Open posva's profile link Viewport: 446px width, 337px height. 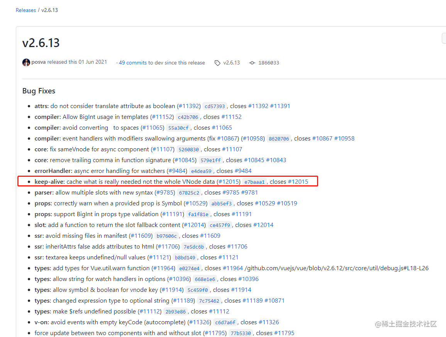38,62
